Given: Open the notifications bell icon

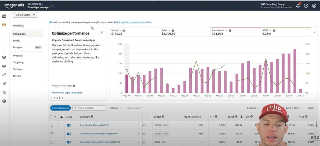Looking at the screenshot, I should (x=298, y=6).
